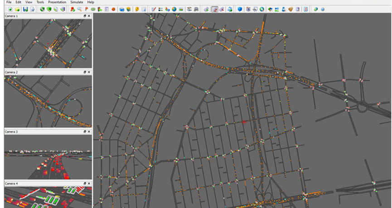Screen dimensions: 392x208
Task: Close the Camera 2 panel
Action: click(89, 72)
